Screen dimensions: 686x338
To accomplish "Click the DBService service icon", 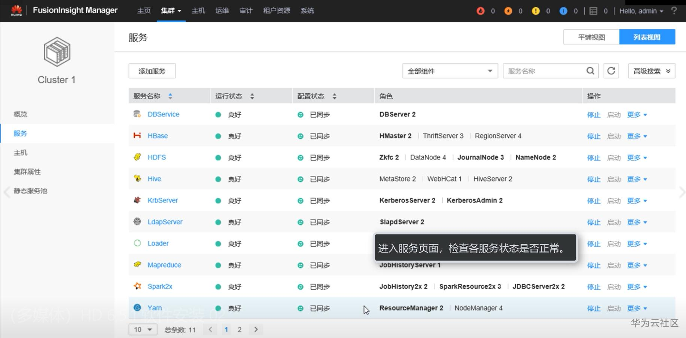I will [137, 114].
